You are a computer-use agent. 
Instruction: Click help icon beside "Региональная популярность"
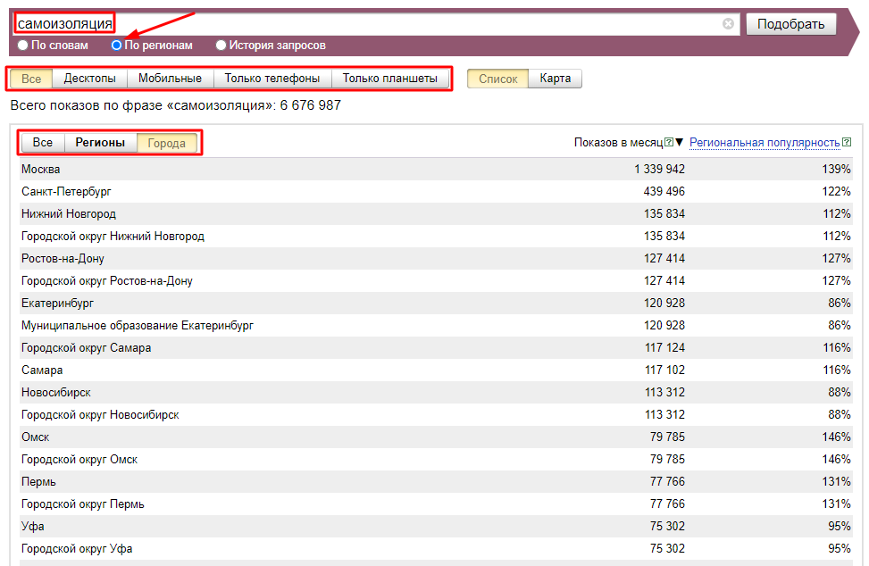846,142
